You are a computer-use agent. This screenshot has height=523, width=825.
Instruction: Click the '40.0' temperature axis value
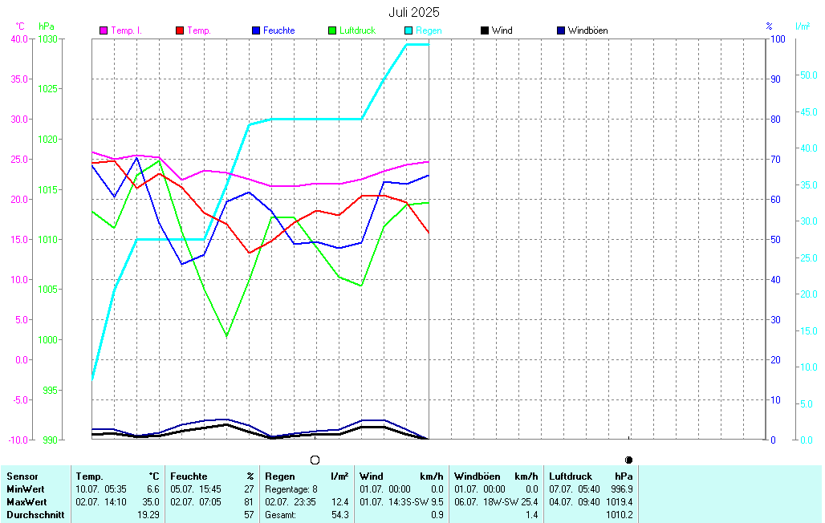pos(19,39)
